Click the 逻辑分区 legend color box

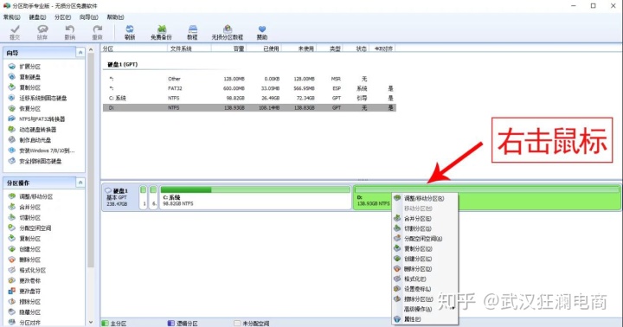click(x=170, y=323)
